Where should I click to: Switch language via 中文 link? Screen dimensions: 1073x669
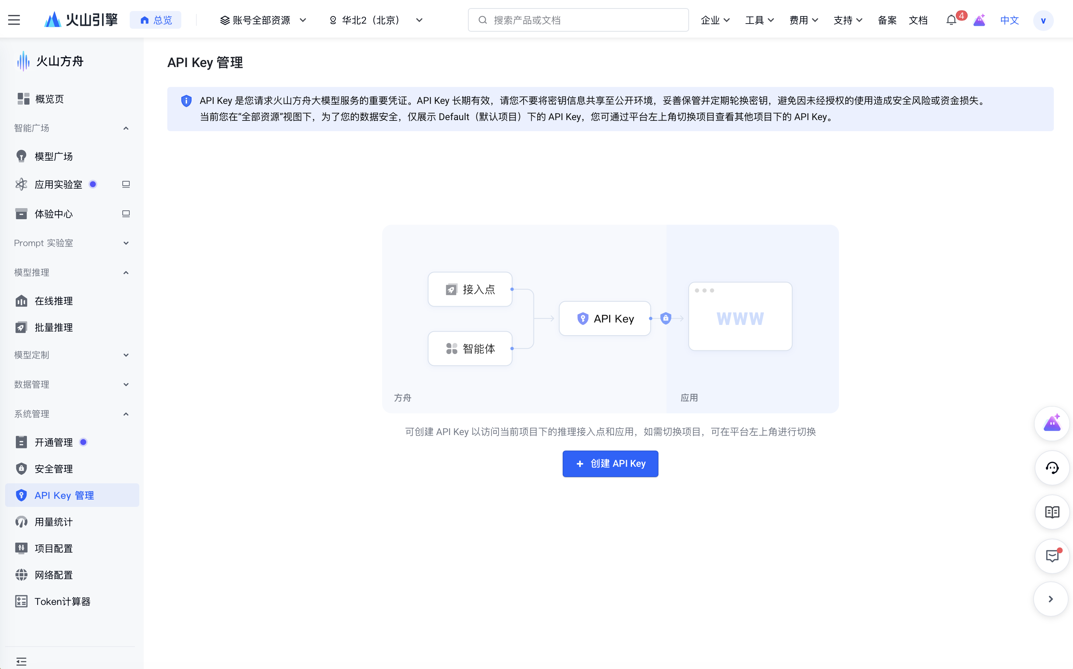(x=1009, y=20)
